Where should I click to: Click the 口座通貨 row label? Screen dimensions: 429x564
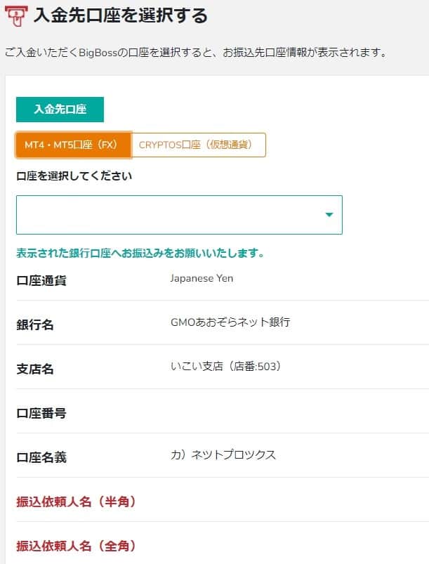coord(41,280)
